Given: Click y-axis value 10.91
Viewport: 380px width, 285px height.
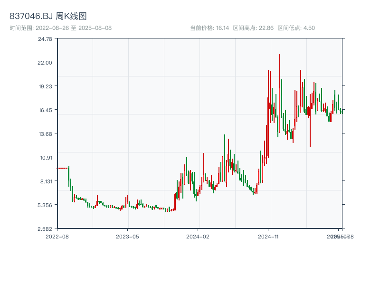Looking at the screenshot, I should [x=46, y=158].
